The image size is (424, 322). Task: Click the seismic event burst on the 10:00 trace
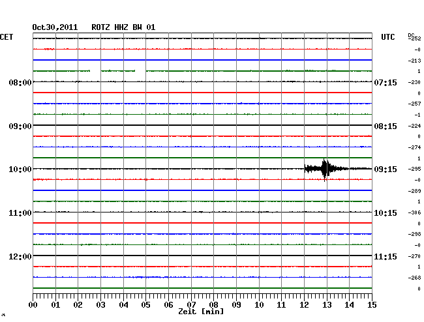[326, 169]
